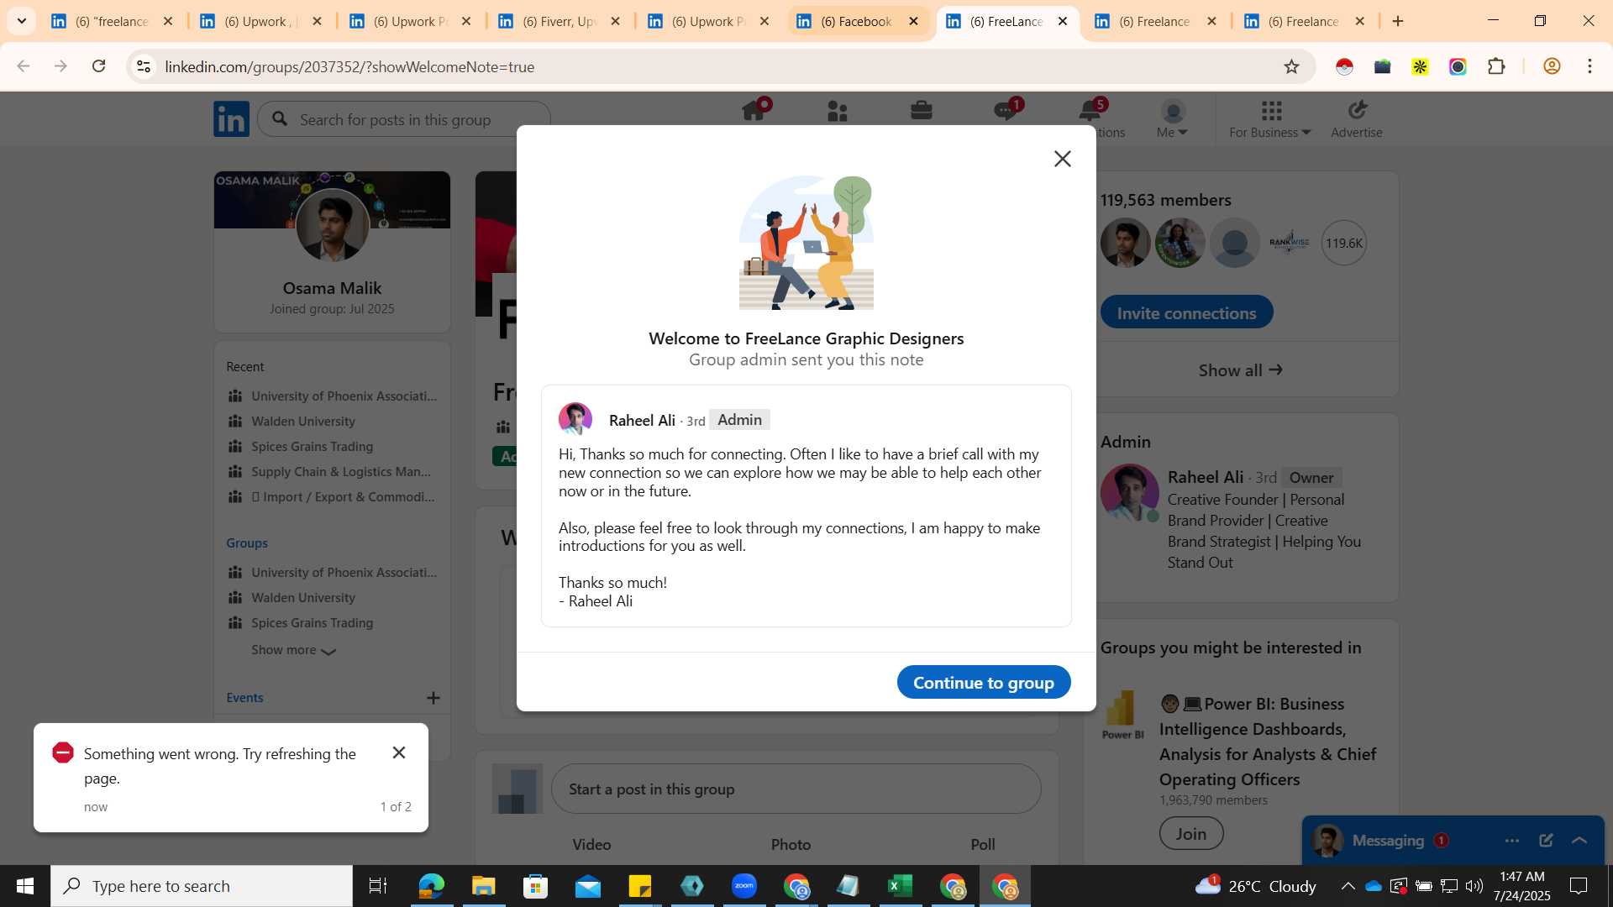Click Start a post in this group field
The image size is (1613, 907).
pyautogui.click(x=796, y=789)
